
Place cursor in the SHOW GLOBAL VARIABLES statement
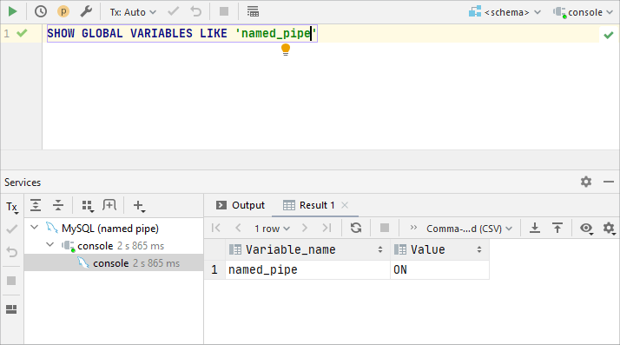(x=181, y=33)
